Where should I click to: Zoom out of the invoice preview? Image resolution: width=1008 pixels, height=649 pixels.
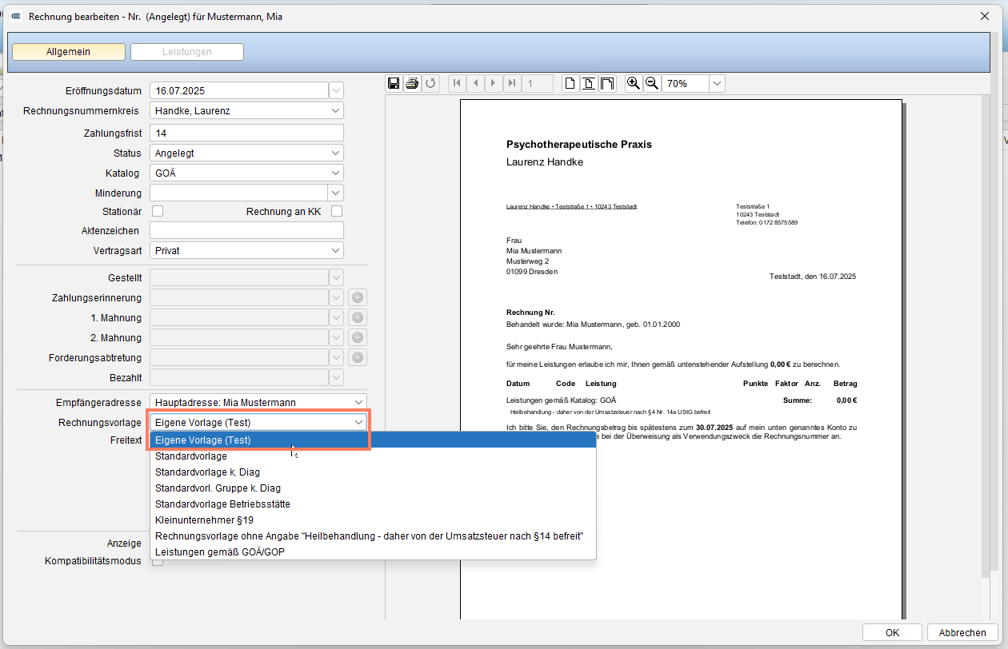coord(652,83)
